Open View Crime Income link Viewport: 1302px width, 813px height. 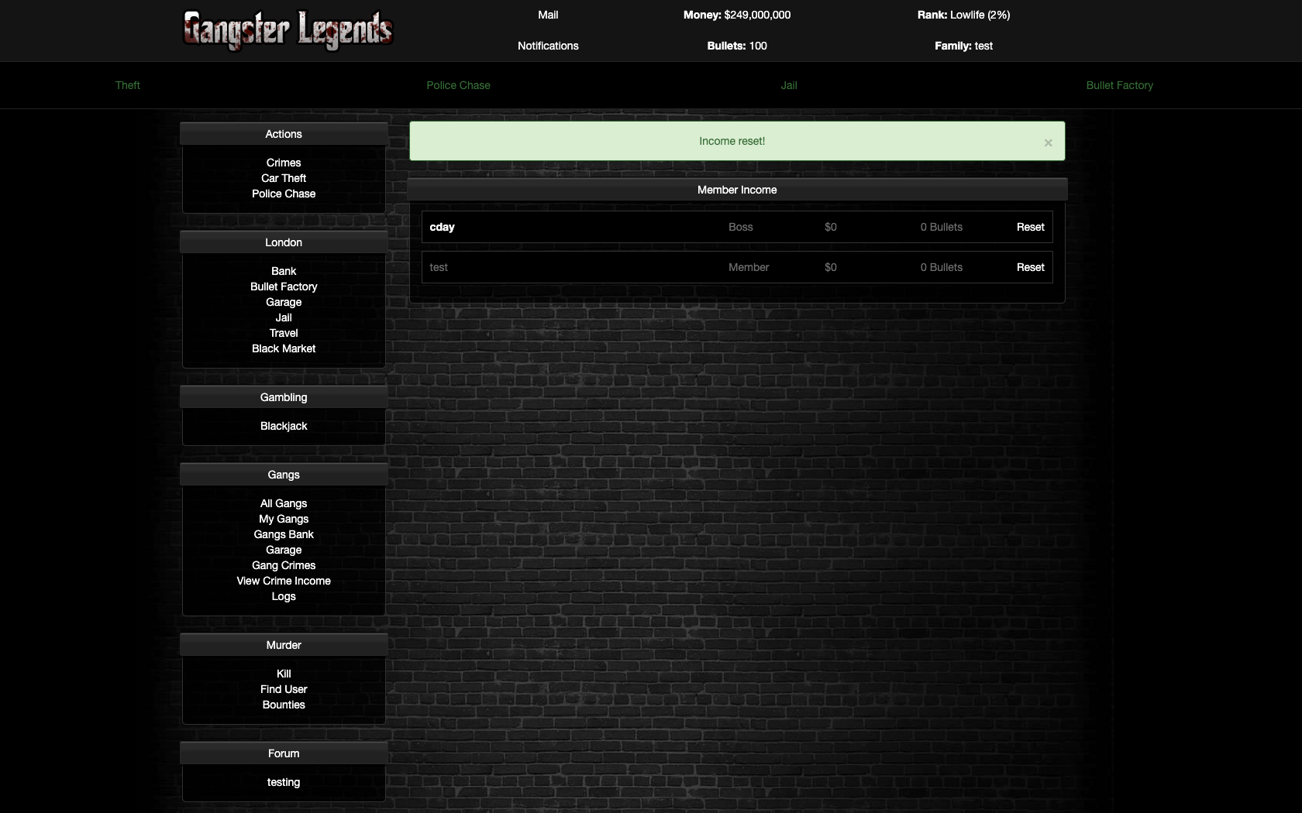(x=284, y=581)
